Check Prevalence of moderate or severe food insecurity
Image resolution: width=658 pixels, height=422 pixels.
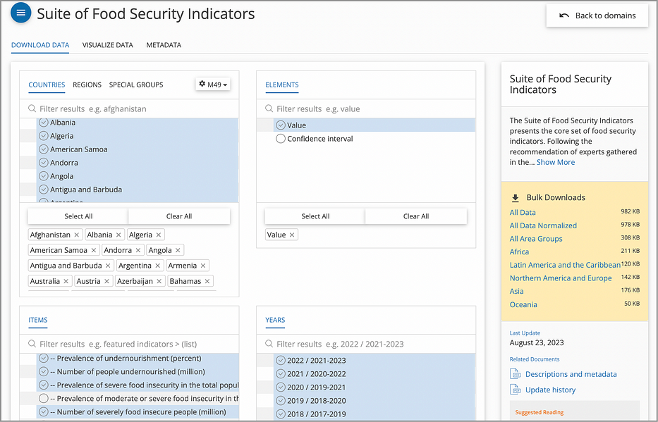[x=43, y=398]
